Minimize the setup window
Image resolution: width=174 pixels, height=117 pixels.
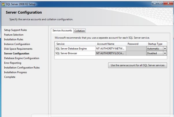pos(155,3)
